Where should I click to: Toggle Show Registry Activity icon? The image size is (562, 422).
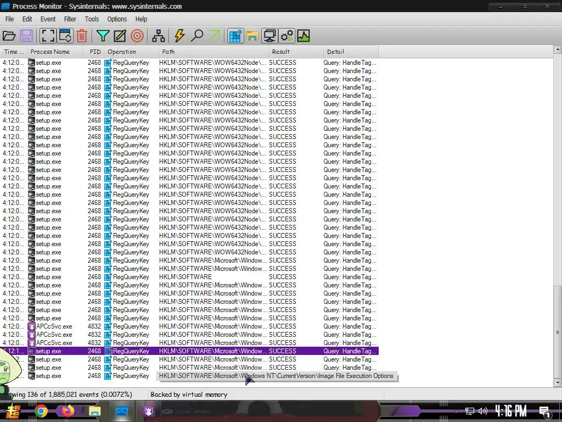point(235,36)
